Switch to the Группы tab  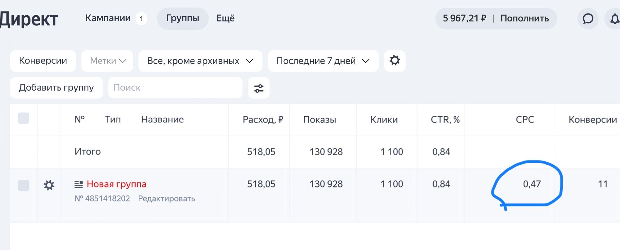[183, 18]
